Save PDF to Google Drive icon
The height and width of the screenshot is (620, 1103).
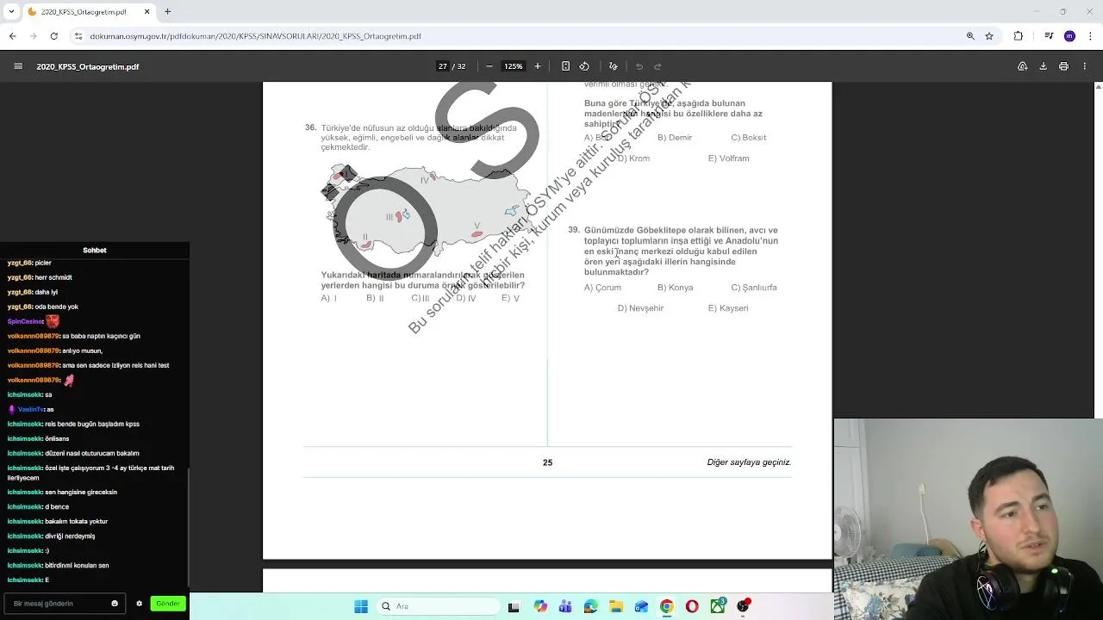(1023, 66)
